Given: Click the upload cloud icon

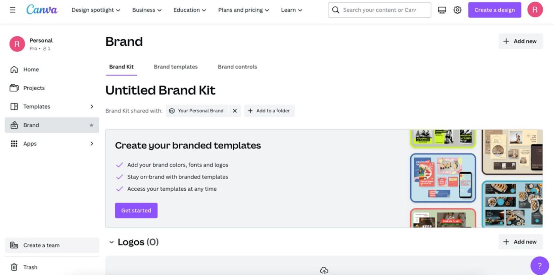Looking at the screenshot, I should pyautogui.click(x=324, y=270).
